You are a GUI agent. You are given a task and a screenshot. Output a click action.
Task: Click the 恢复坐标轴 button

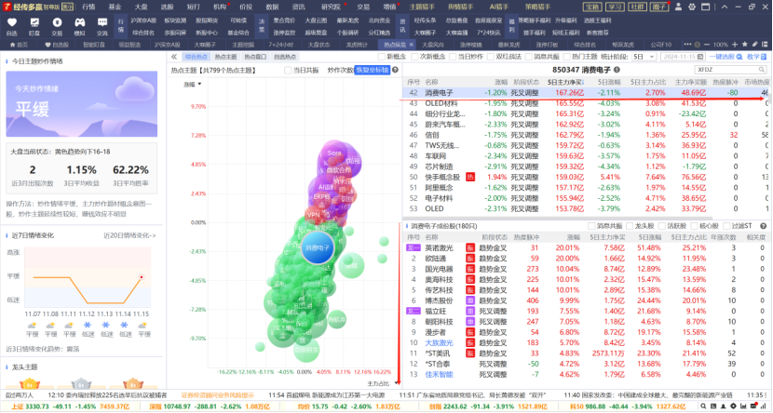373,70
